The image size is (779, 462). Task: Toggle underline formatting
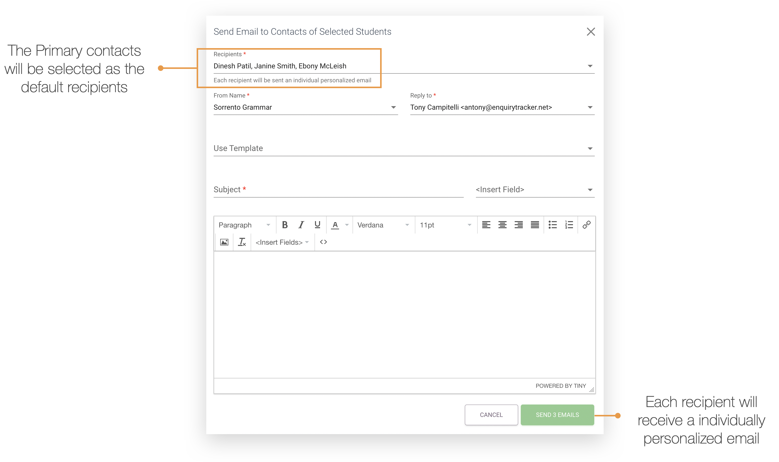317,225
